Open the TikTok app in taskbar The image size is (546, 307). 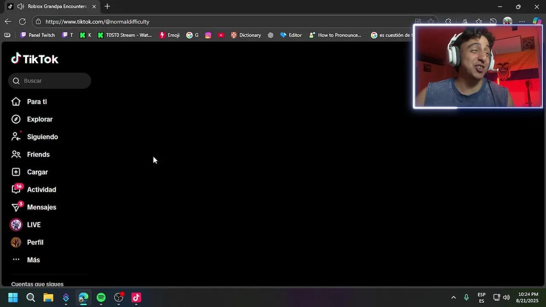tap(136, 298)
